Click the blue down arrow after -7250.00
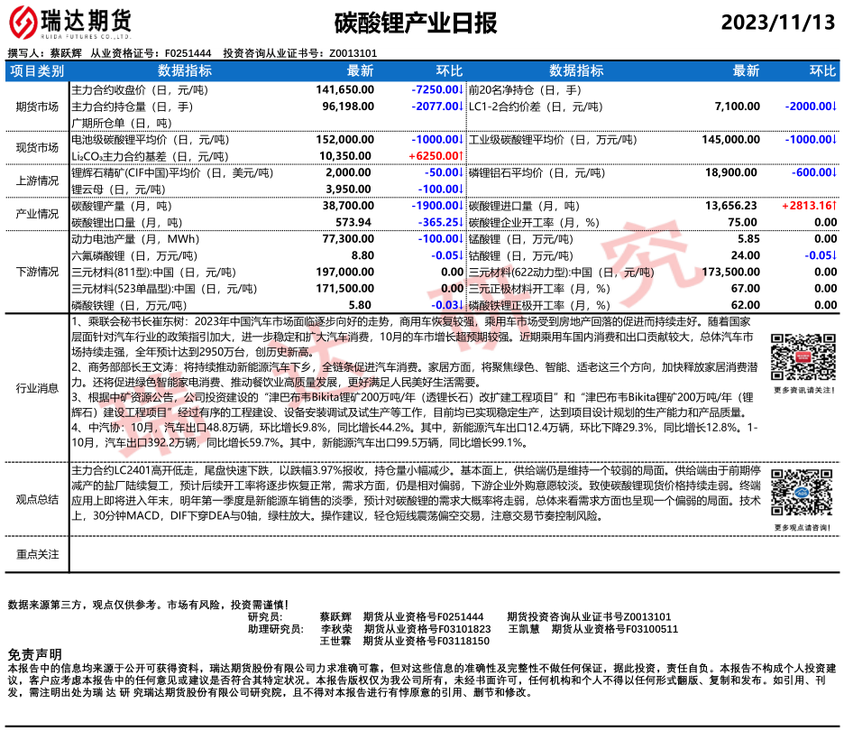Screen dimensions: 844x731 coord(463,90)
